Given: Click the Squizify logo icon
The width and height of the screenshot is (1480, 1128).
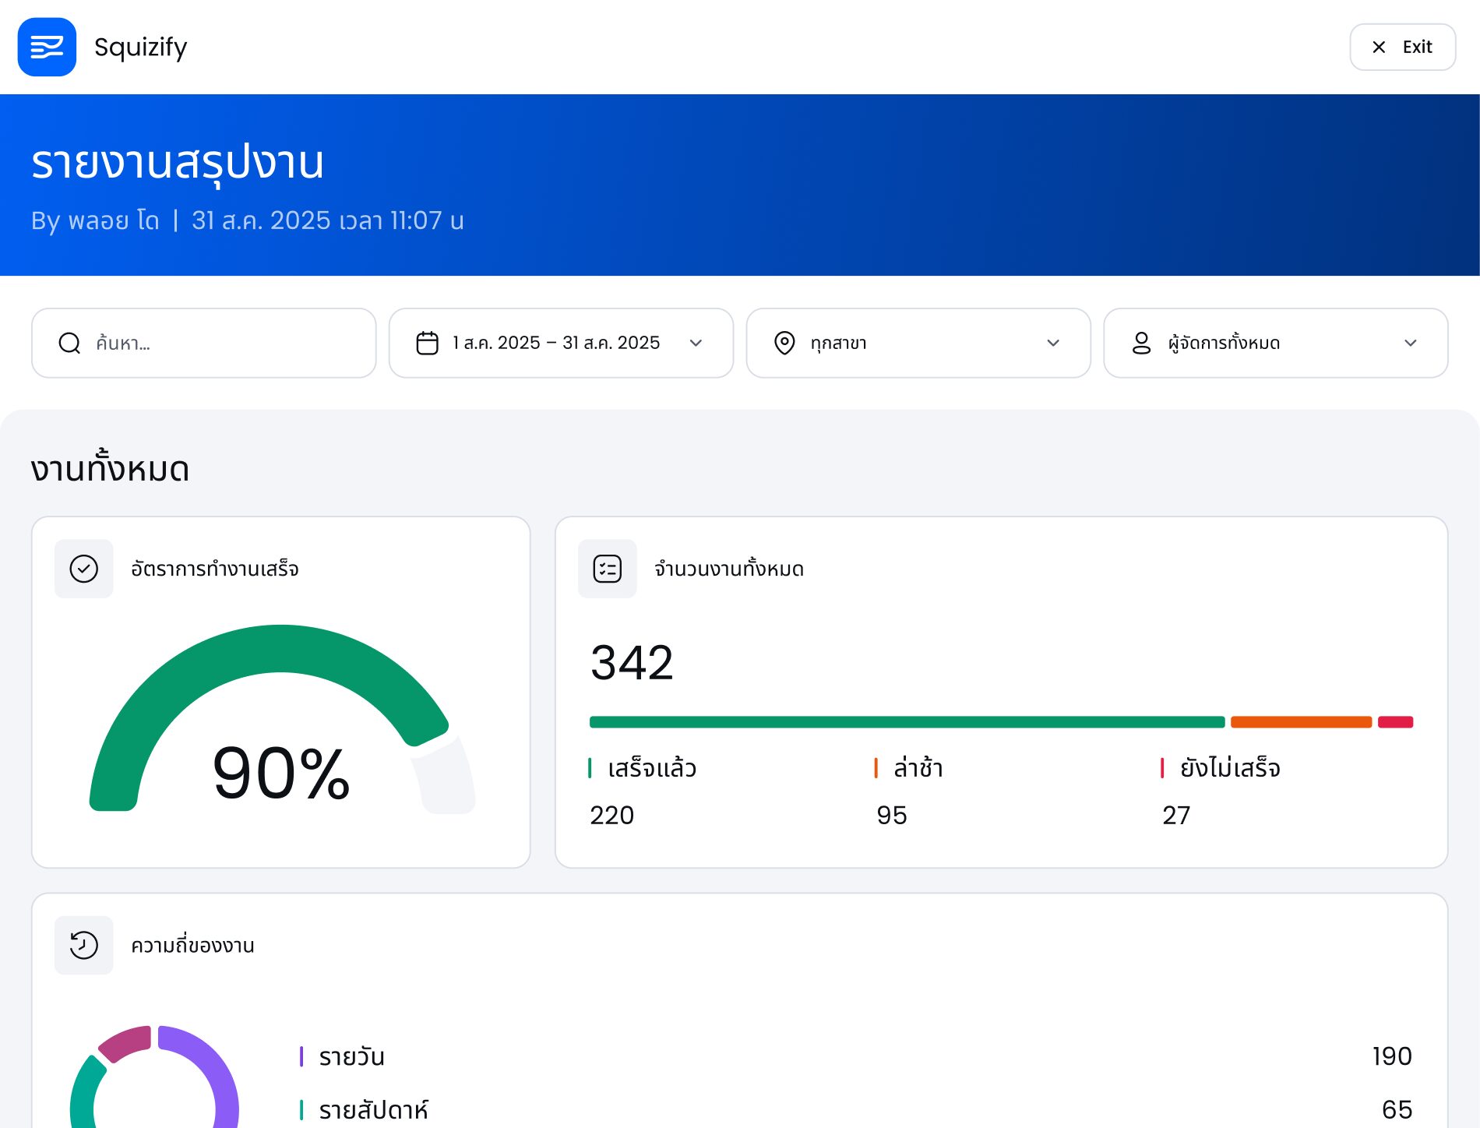Looking at the screenshot, I should tap(47, 47).
